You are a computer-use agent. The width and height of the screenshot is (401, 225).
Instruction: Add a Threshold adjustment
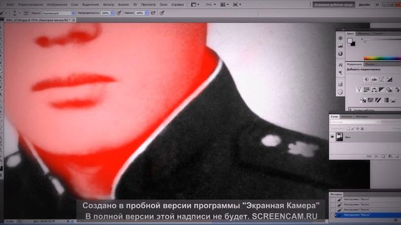pos(378,100)
